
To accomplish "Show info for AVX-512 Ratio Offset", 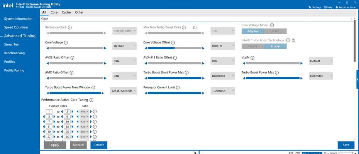I will pos(175,58).
